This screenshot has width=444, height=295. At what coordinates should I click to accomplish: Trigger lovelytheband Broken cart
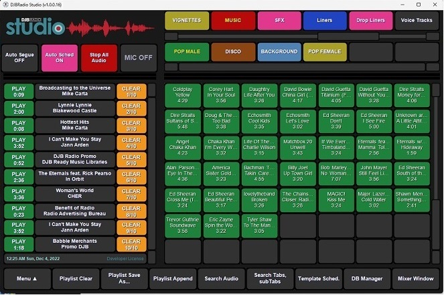(x=259, y=200)
